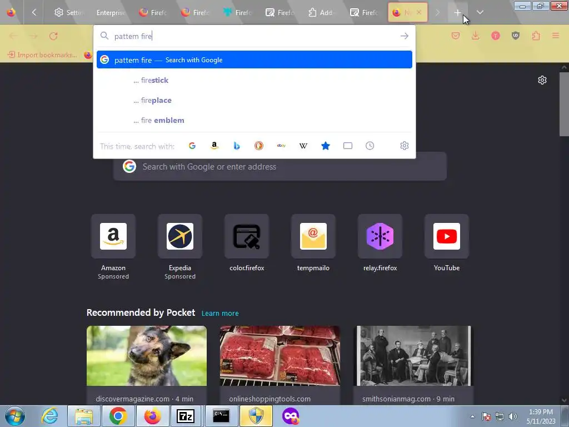Click the go arrow in address bar
Viewport: 569px width, 427px height.
click(405, 36)
